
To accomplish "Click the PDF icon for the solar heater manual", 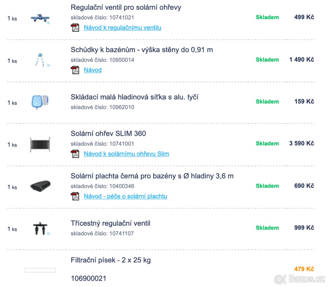I will [75, 154].
